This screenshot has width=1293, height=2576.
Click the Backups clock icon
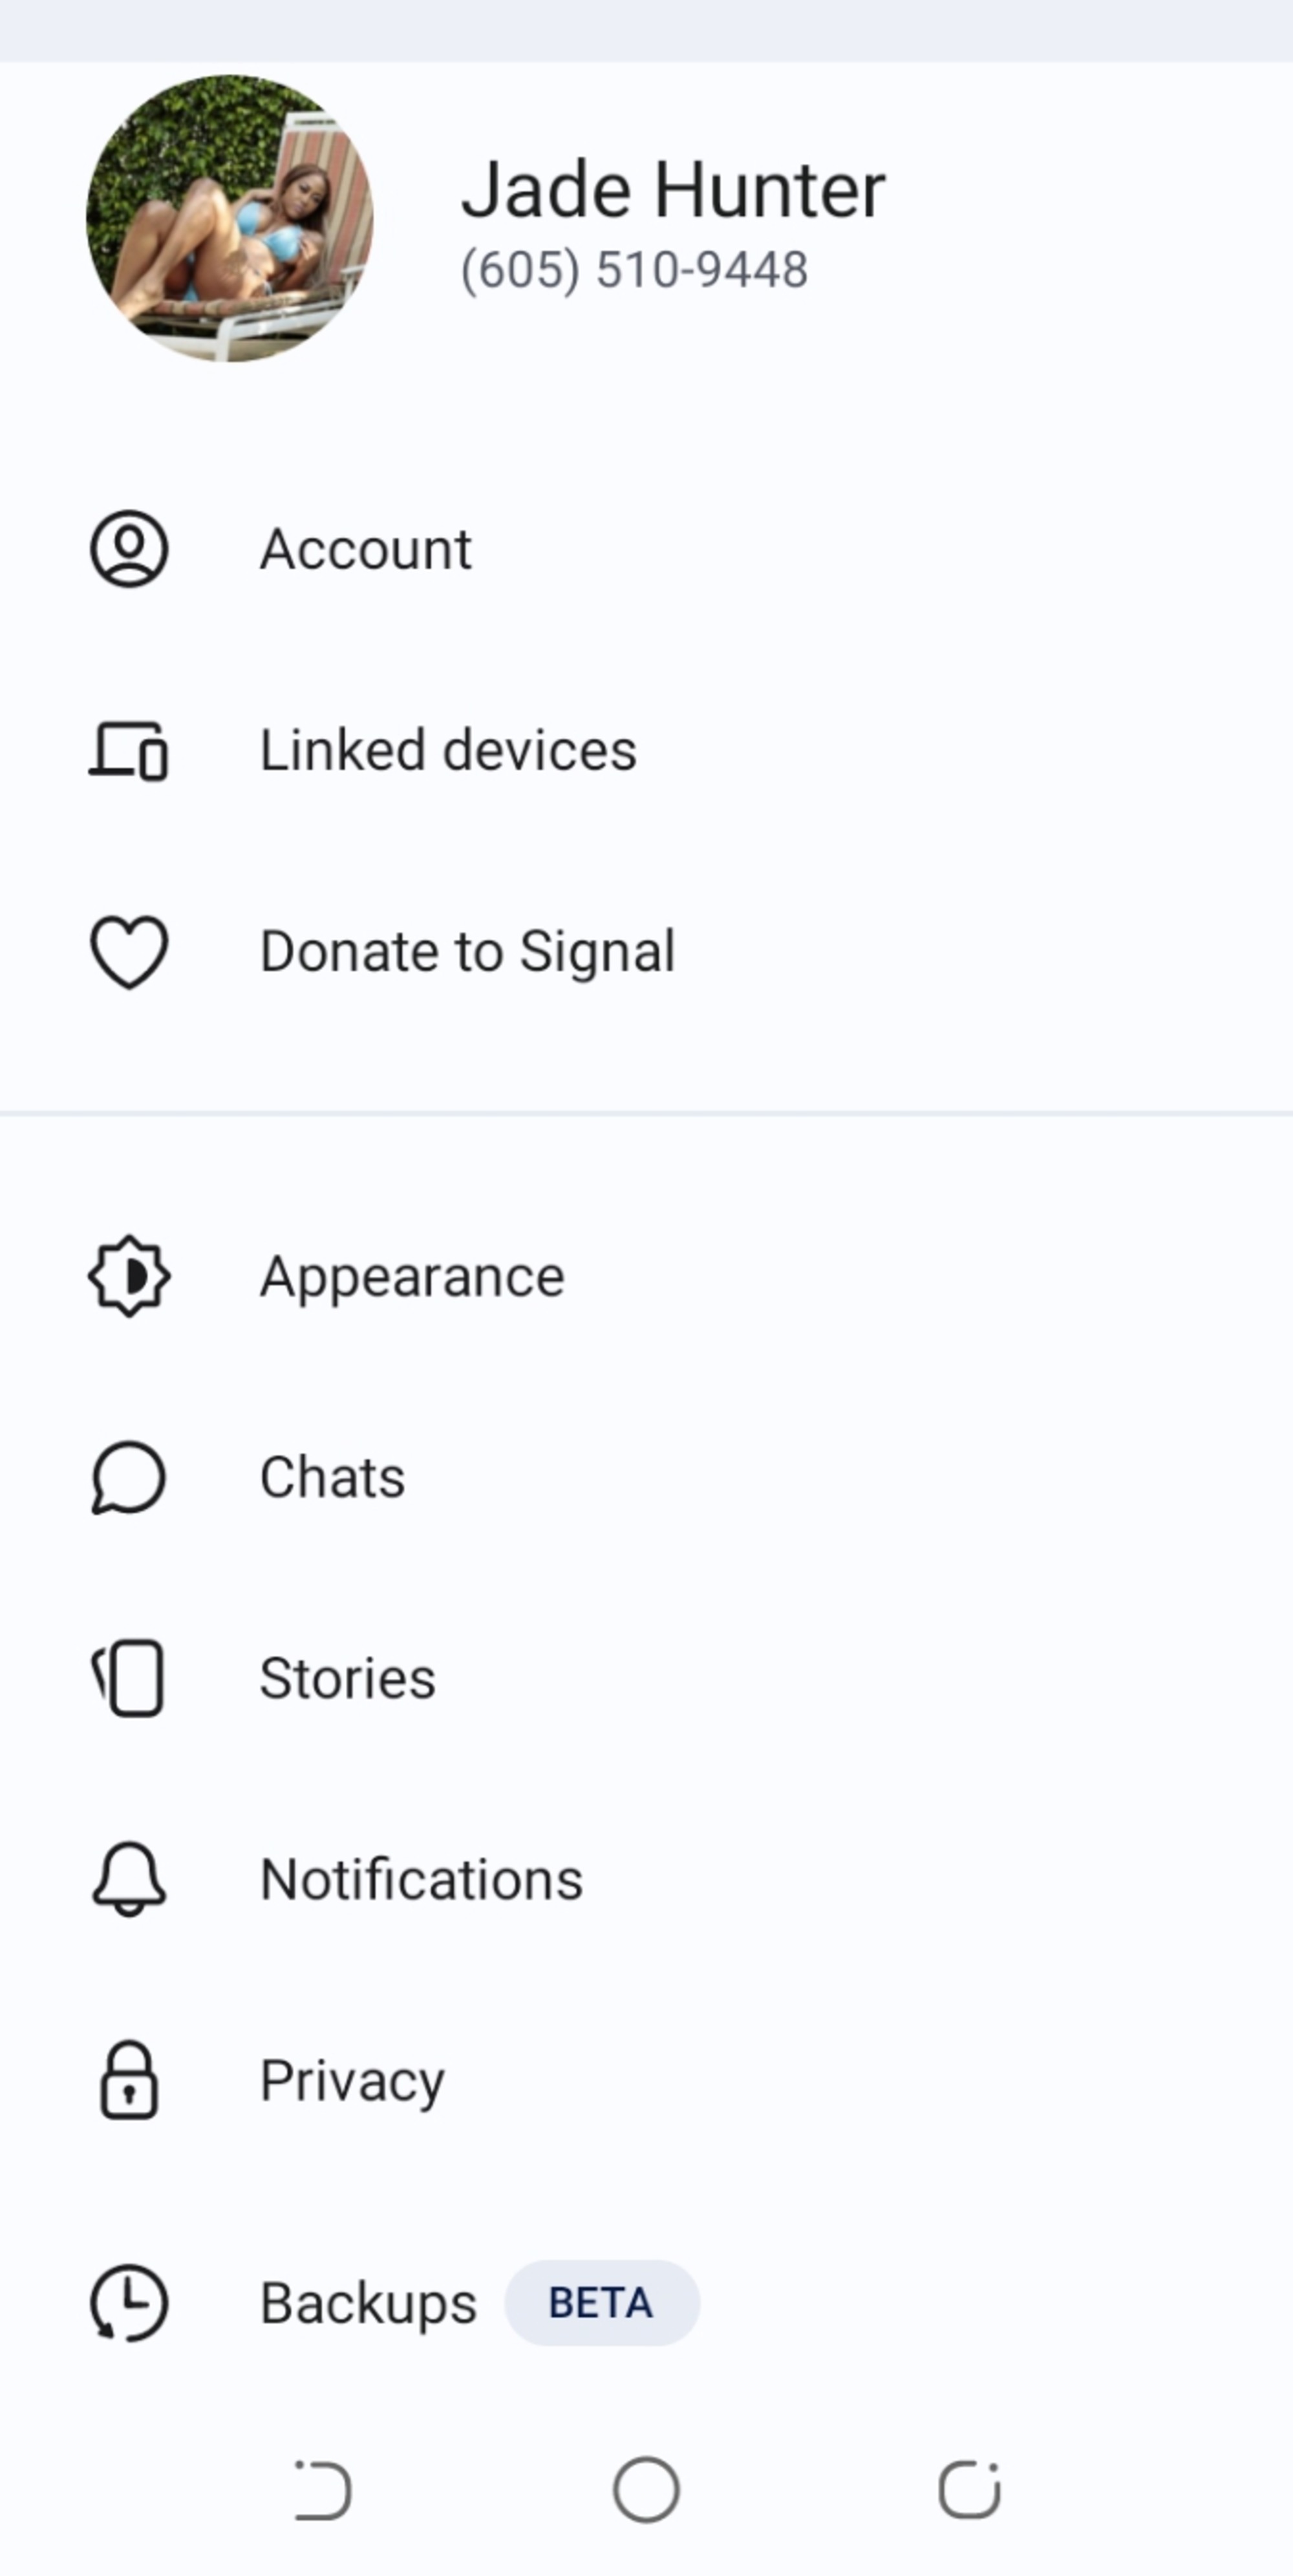[x=129, y=2303]
